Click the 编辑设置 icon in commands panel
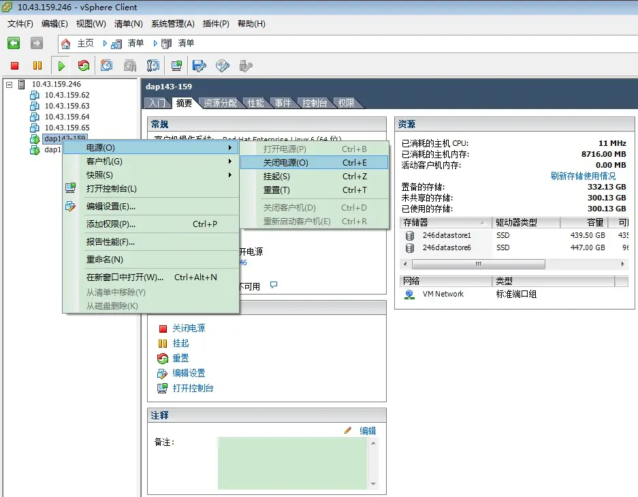Viewport: 638px width, 497px height. click(162, 374)
